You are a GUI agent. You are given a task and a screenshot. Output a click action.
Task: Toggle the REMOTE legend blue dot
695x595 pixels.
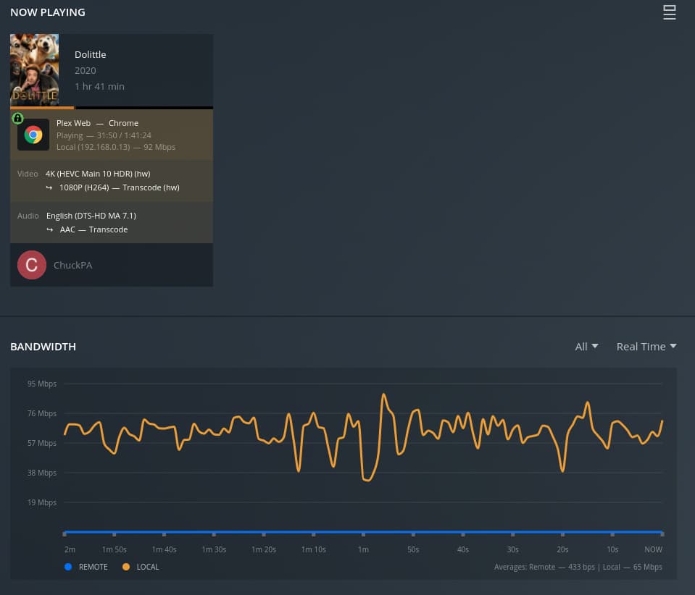click(x=68, y=567)
